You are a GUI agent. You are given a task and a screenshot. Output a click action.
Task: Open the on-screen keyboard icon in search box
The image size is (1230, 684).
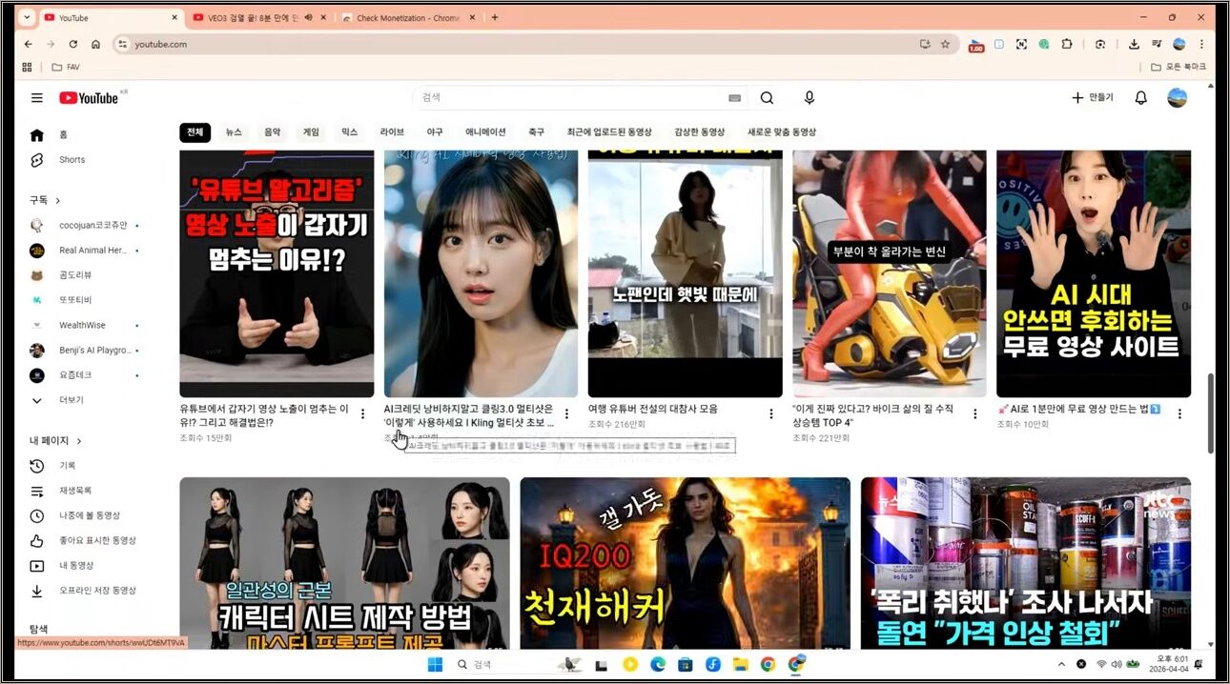click(734, 98)
